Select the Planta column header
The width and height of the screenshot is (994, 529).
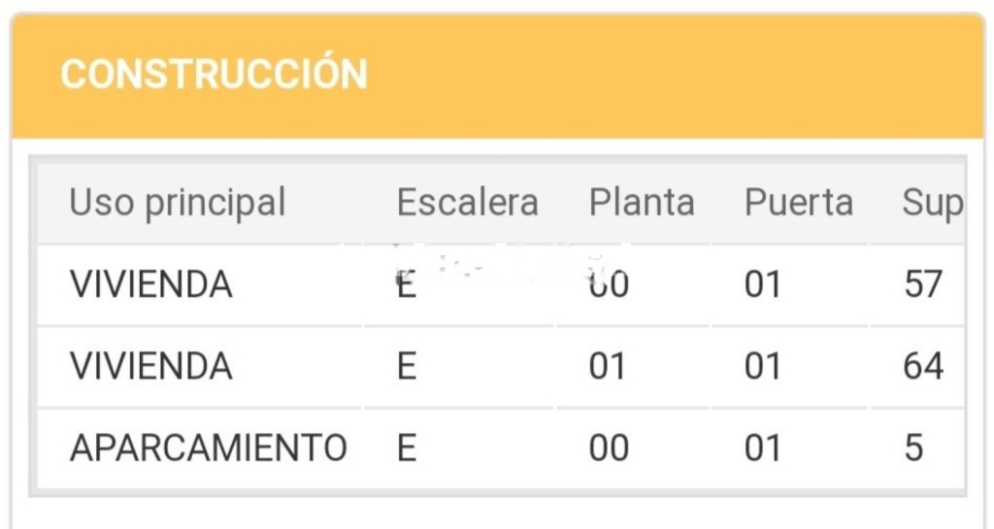coord(642,203)
